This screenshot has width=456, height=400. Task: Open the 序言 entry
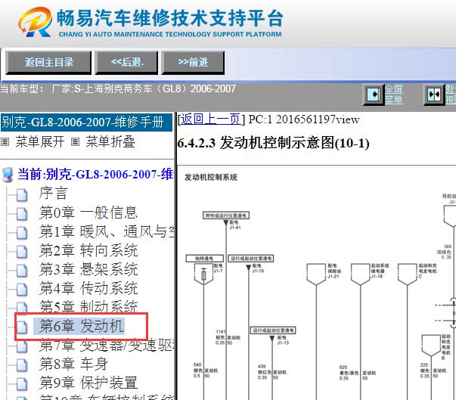(x=53, y=194)
